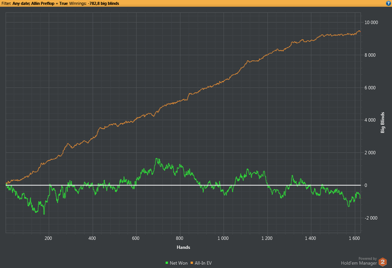The width and height of the screenshot is (392, 268).
Task: Click the '10 000' y-axis label
Action: 371,22
